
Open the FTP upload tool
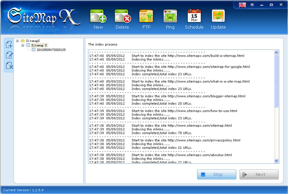click(146, 17)
